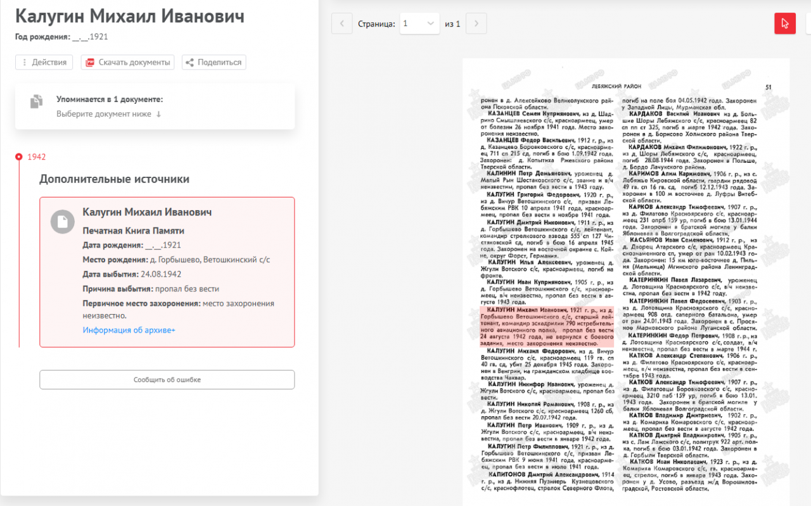Select the red cursor pointer tool

pos(785,23)
